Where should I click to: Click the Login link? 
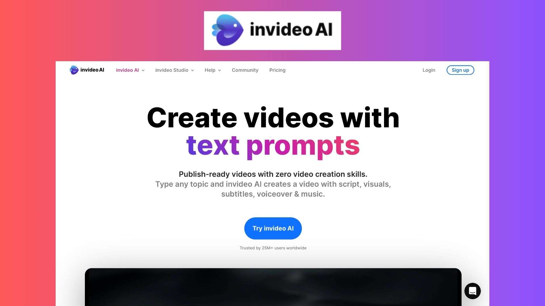[x=429, y=70]
